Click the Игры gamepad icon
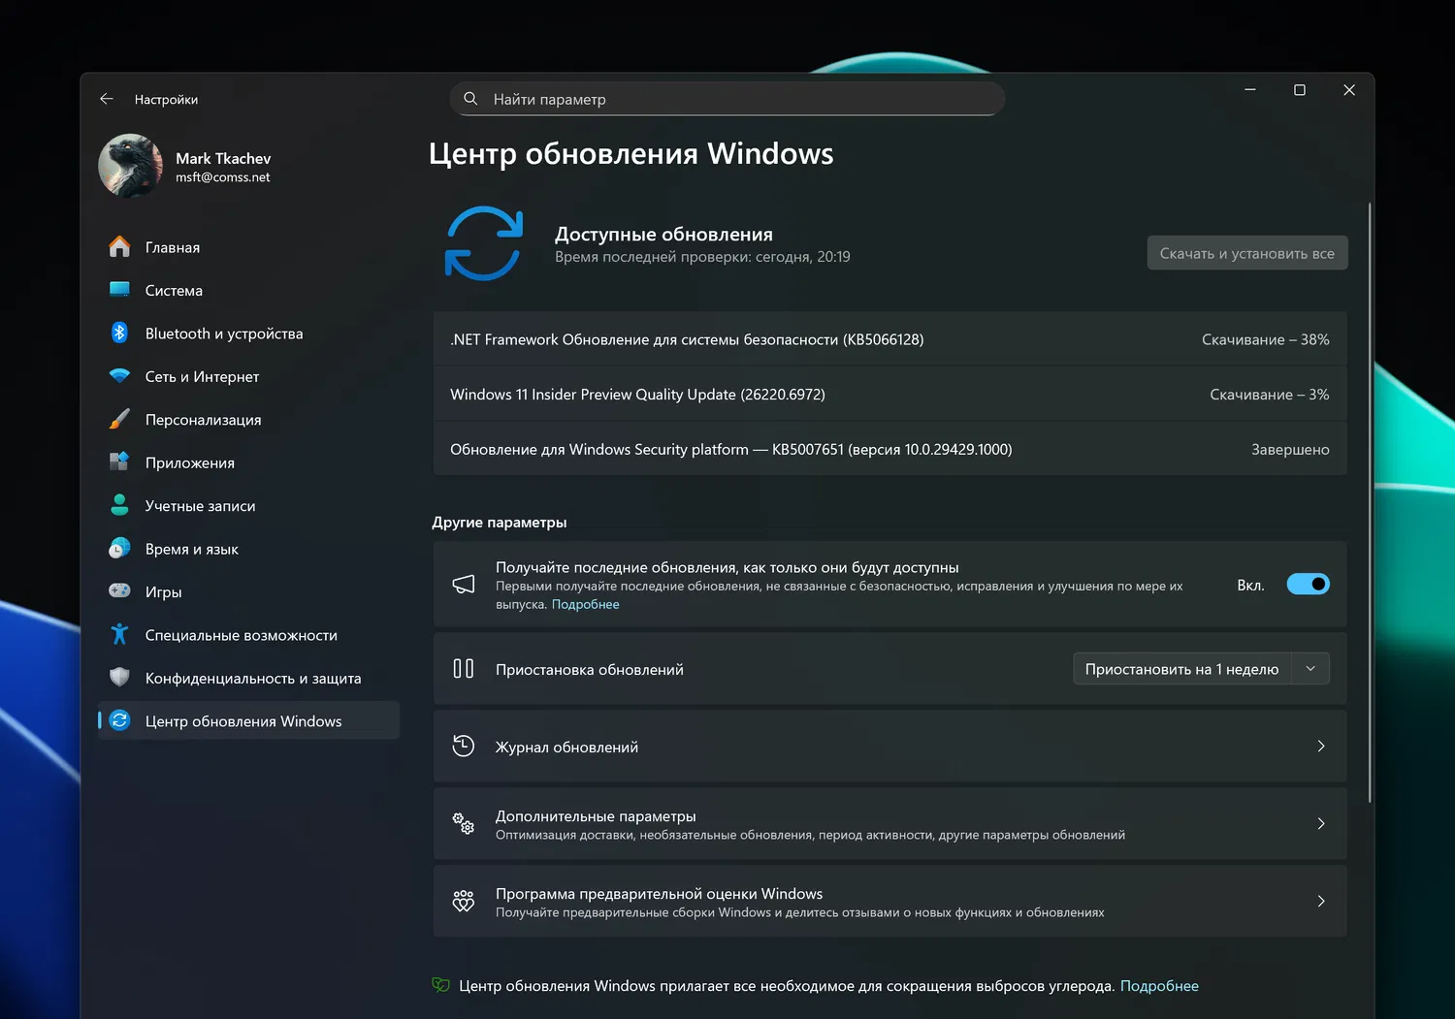 pyautogui.click(x=119, y=591)
